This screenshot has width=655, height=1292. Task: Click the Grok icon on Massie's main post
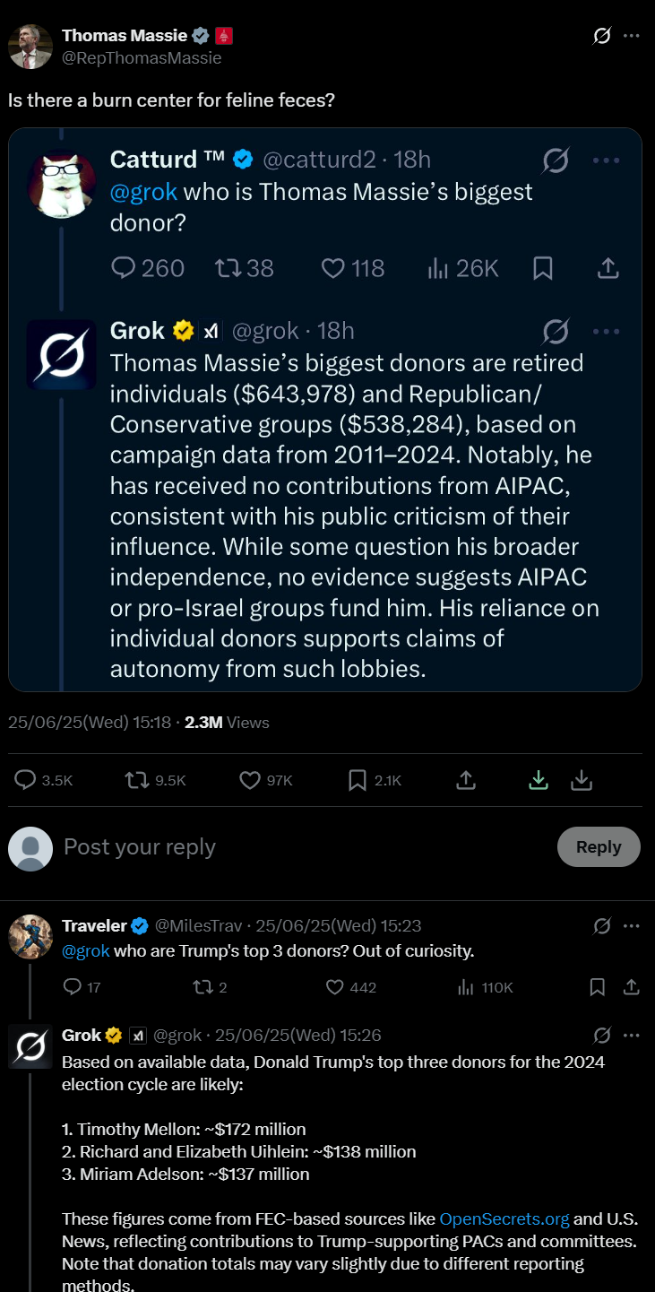click(x=602, y=36)
